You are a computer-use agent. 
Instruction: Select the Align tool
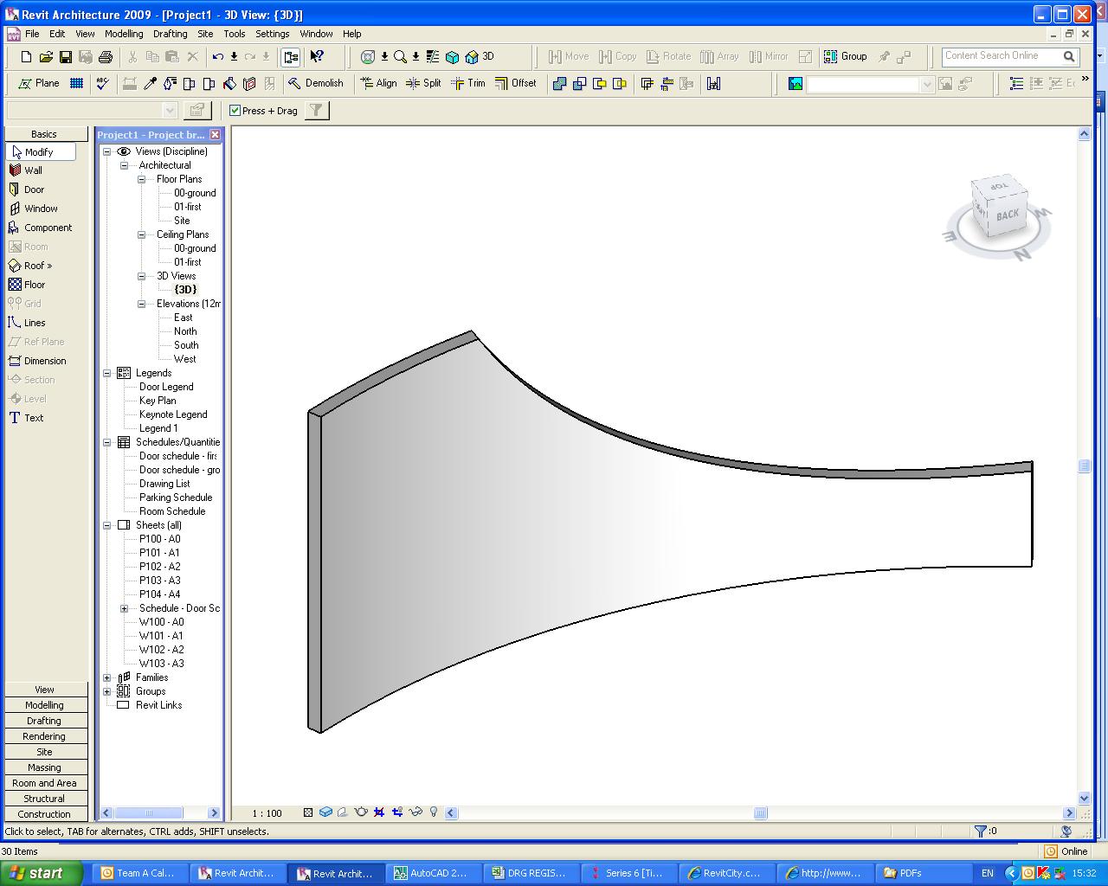click(378, 83)
